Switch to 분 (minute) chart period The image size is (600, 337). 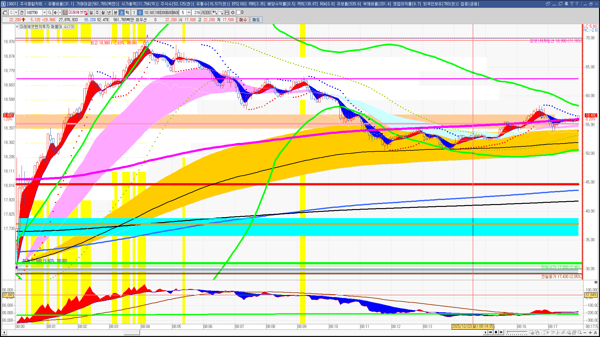pos(115,12)
